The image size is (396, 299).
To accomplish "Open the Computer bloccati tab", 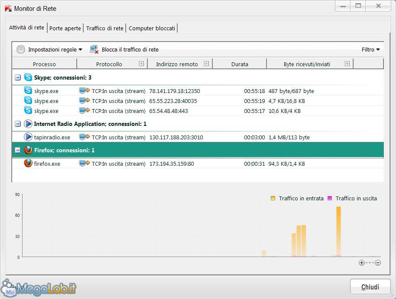I will point(152,28).
